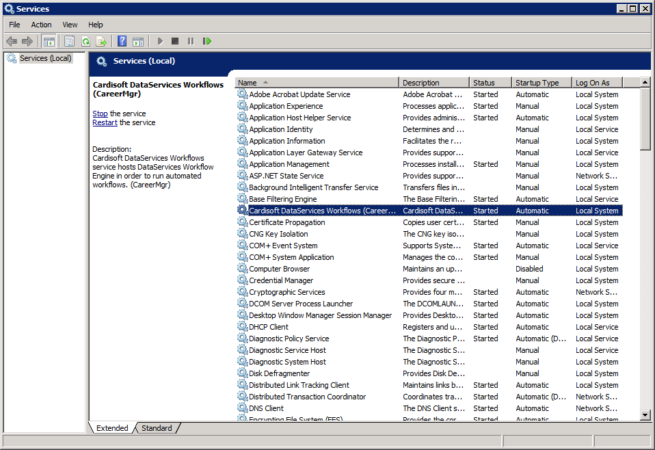Sort by the Name column header

tap(317, 83)
